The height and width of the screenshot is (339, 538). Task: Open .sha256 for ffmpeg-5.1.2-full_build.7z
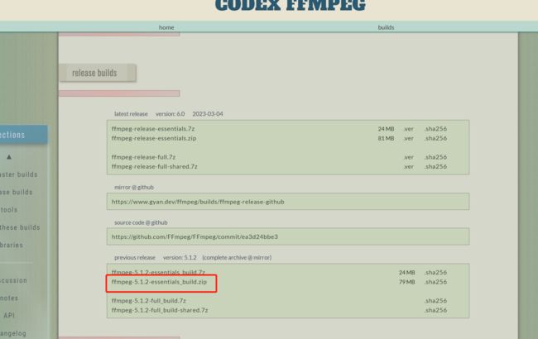coord(435,301)
